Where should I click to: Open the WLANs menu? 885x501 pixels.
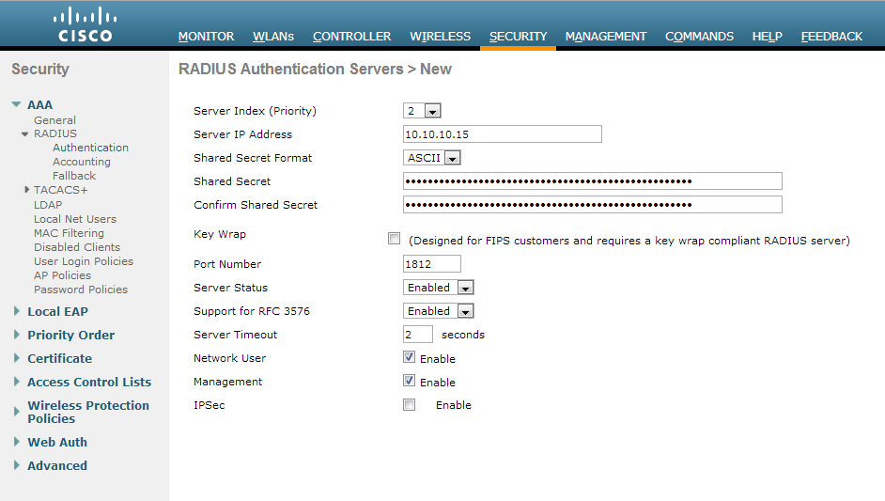[273, 36]
